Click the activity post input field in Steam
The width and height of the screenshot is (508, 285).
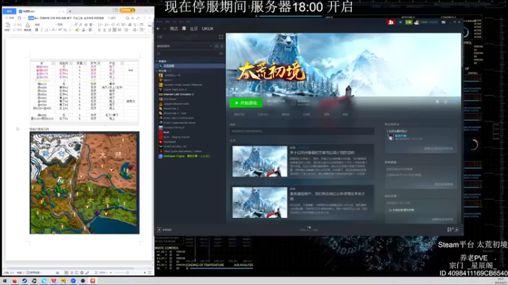pyautogui.click(x=302, y=131)
